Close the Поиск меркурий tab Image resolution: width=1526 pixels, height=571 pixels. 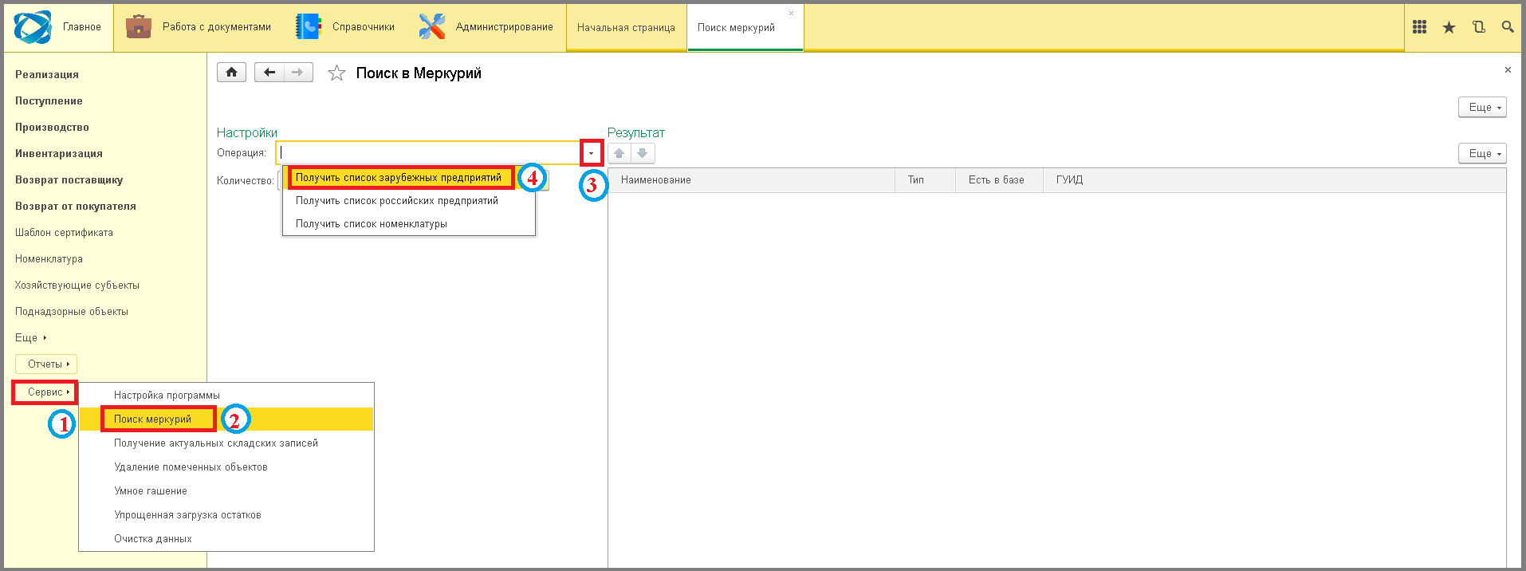(791, 13)
